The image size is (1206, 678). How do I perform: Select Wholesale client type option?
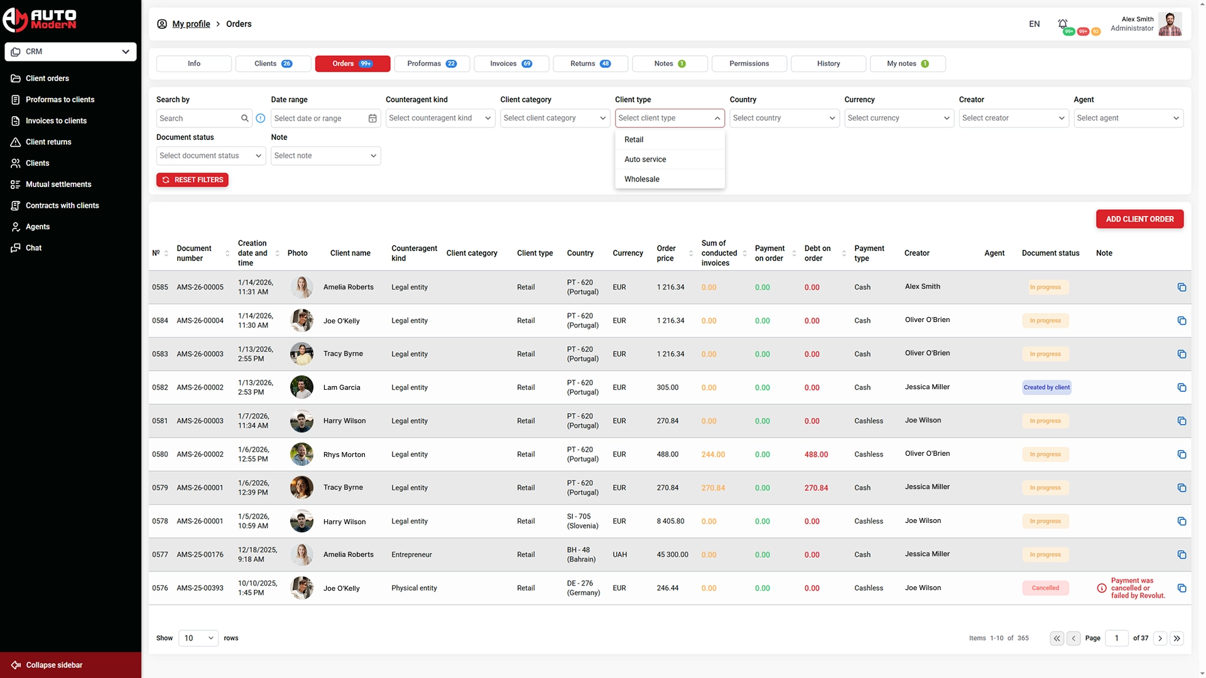641,179
